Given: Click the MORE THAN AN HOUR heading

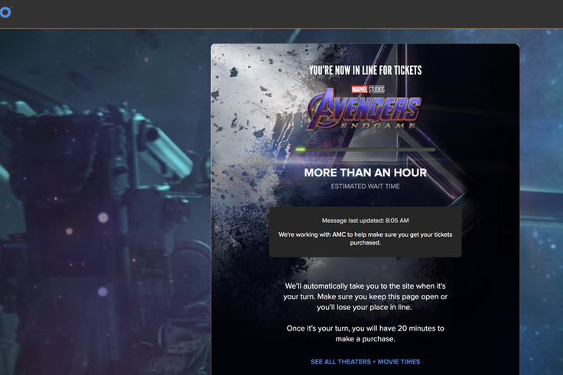Looking at the screenshot, I should click(365, 173).
